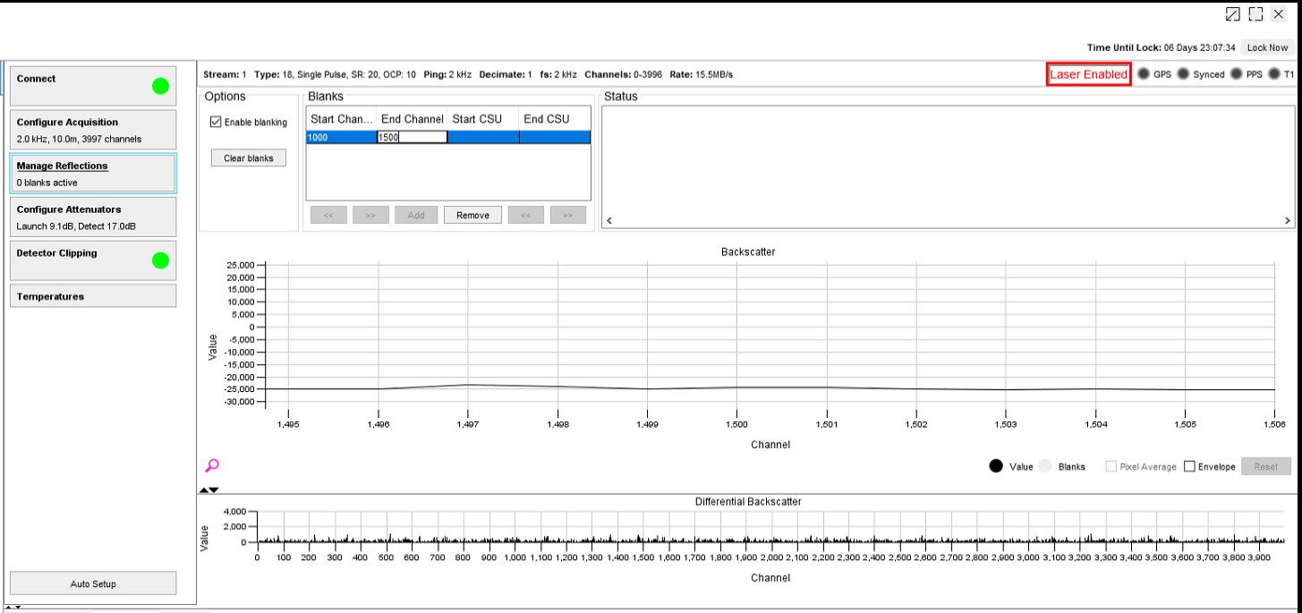Click Remove to delete selected blank

472,215
